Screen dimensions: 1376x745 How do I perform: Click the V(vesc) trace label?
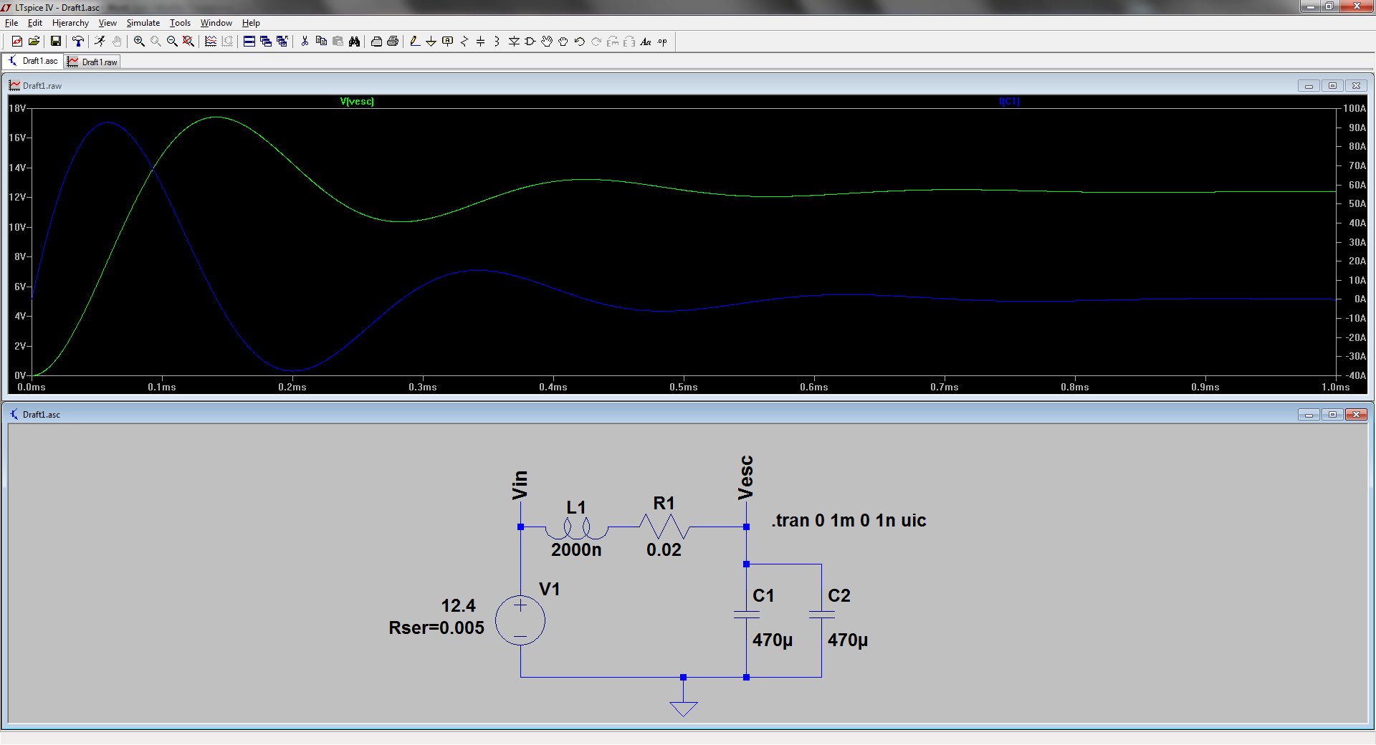(x=357, y=101)
